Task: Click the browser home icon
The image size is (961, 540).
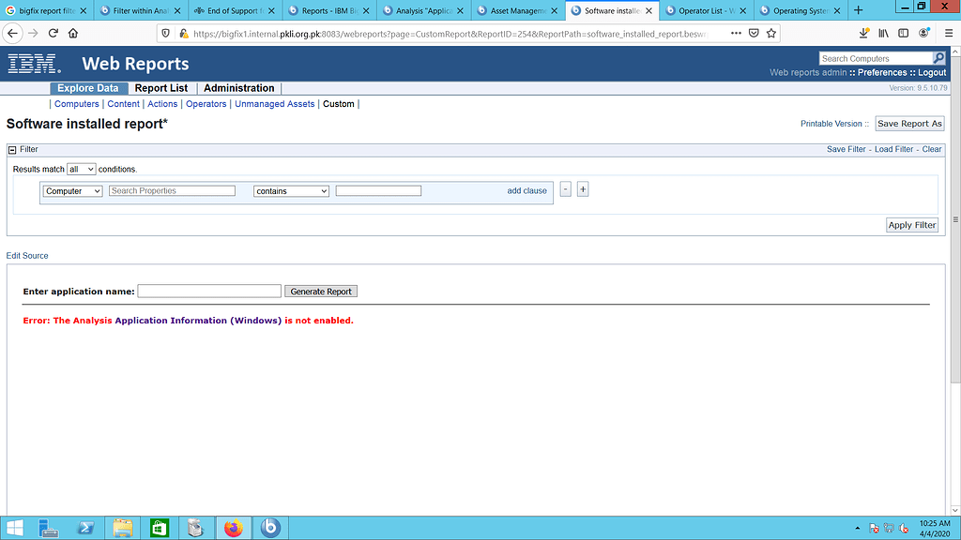Action: pos(72,31)
